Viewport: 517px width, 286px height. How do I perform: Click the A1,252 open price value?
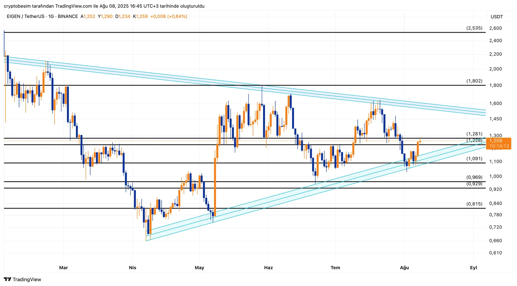88,16
